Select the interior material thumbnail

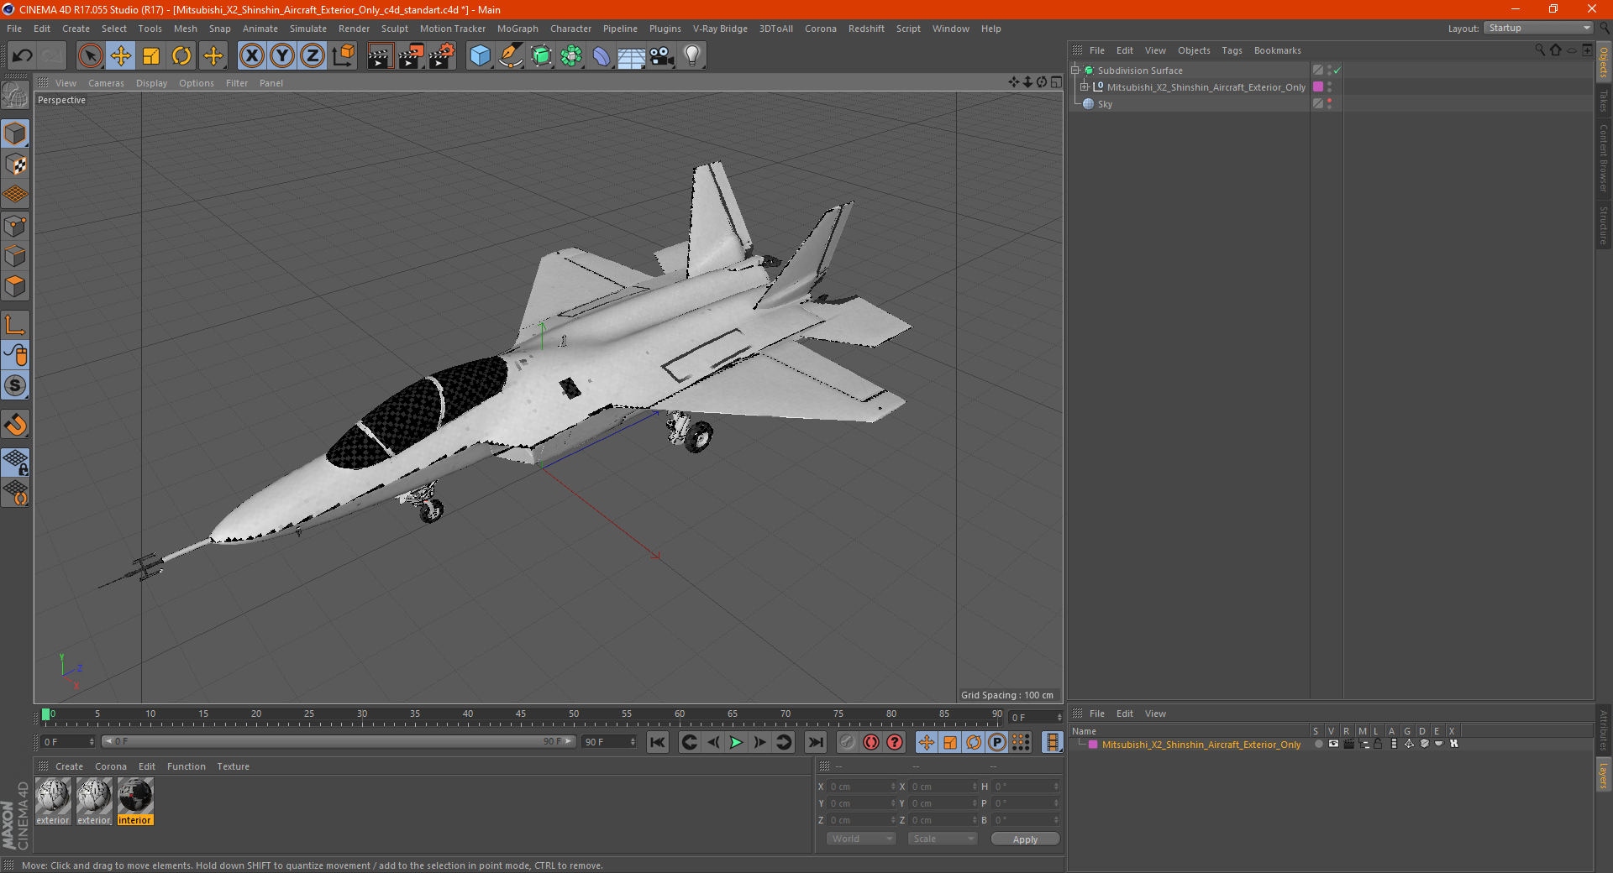tap(135, 802)
